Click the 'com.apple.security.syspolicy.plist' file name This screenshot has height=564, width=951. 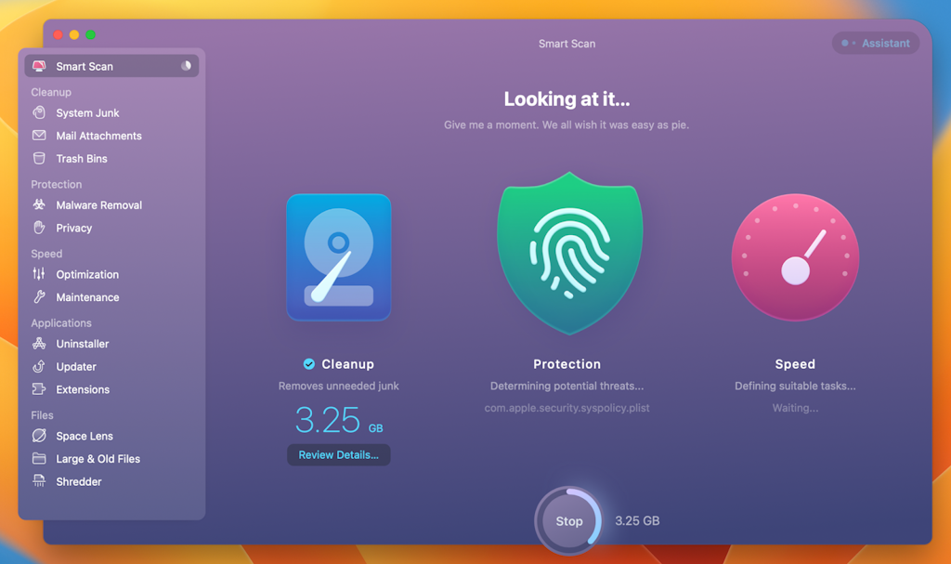[567, 408]
